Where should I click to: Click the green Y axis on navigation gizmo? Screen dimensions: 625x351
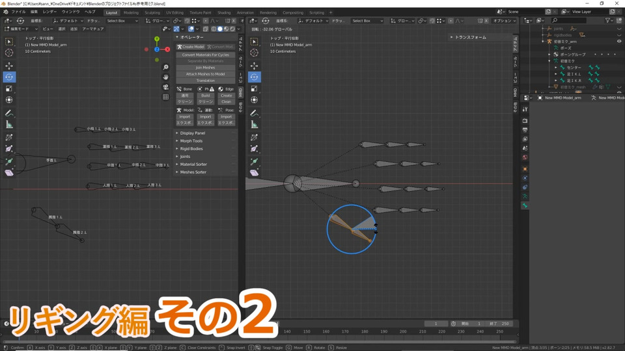pyautogui.click(x=157, y=39)
